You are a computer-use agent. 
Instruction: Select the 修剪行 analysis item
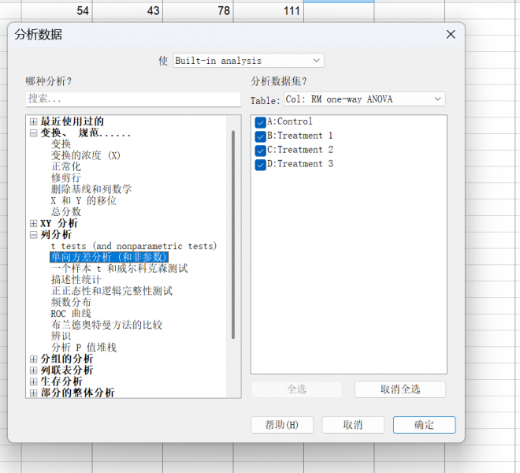pos(66,178)
